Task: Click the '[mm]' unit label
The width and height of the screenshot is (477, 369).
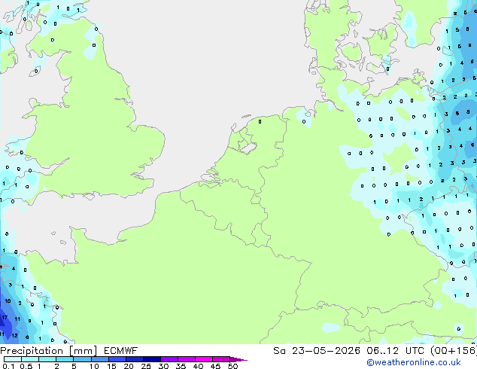Action: click(x=83, y=351)
